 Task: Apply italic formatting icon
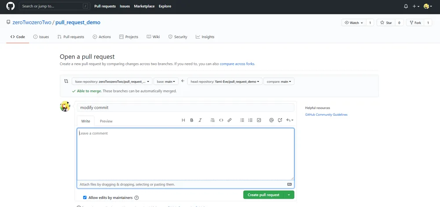200,120
